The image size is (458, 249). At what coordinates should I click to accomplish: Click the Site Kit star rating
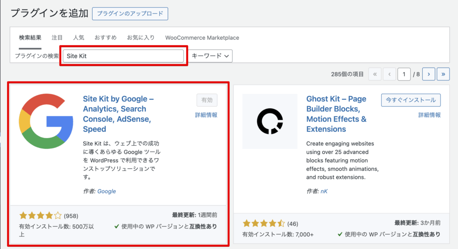40,216
